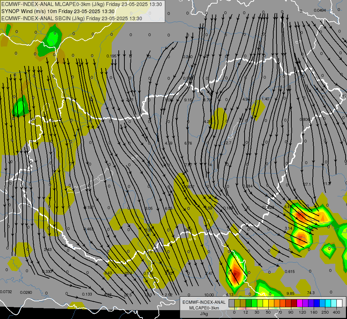Click the white swatch in the legend
The image size is (347, 319).
(x=340, y=303)
